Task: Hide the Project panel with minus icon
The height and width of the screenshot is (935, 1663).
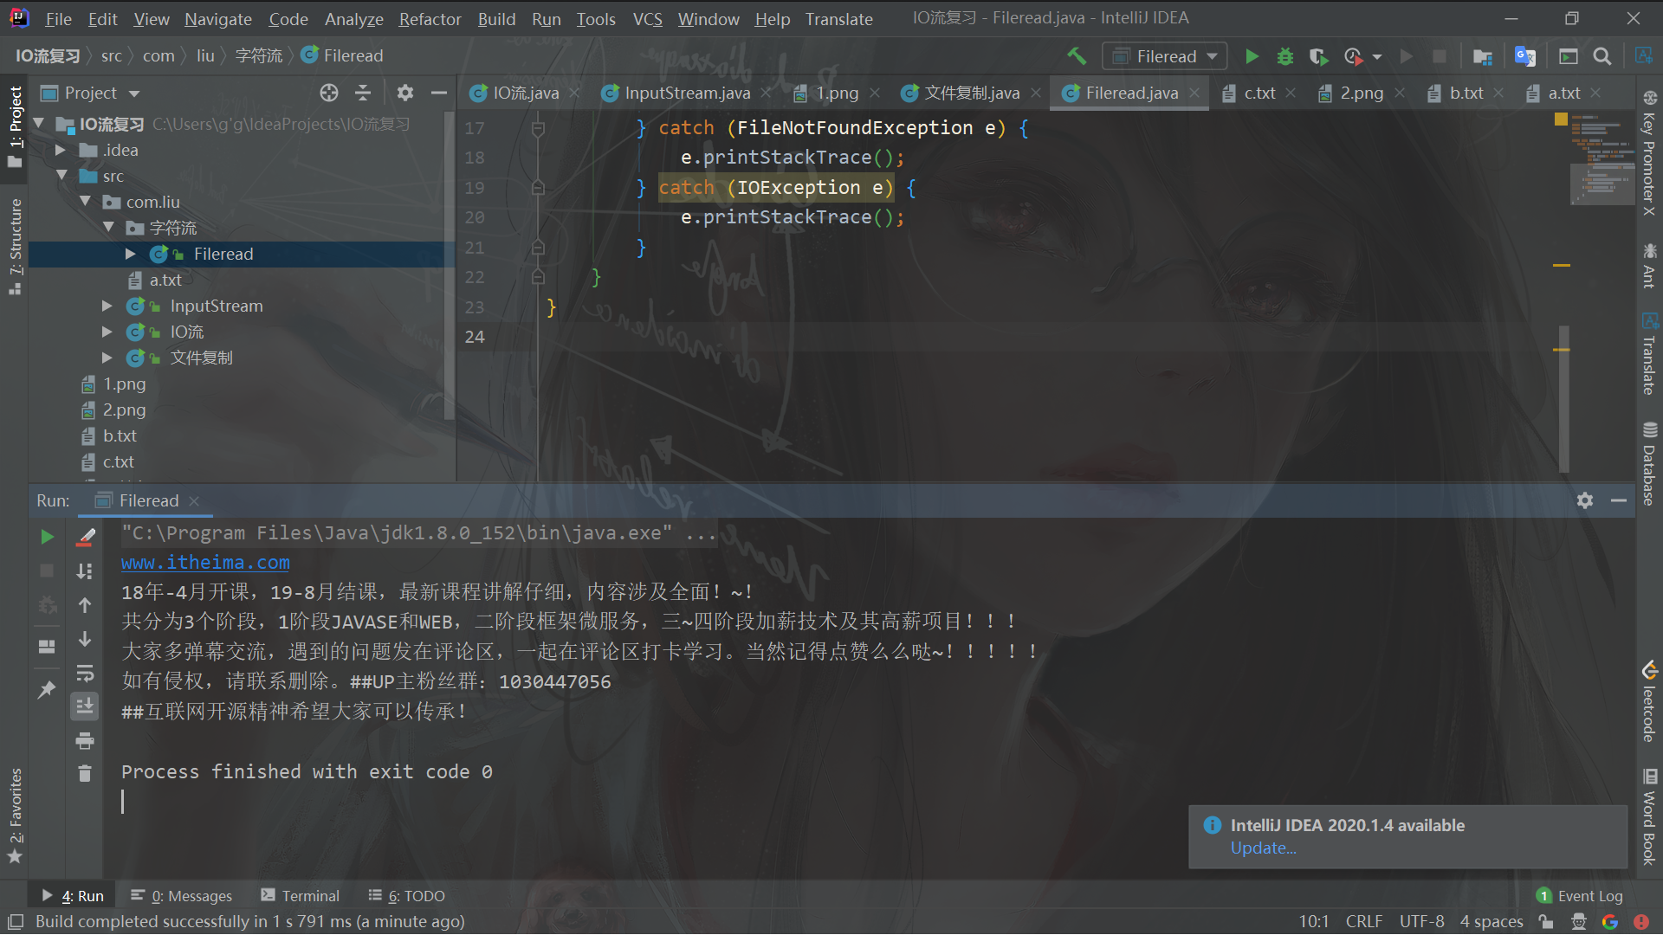Action: pos(439,93)
